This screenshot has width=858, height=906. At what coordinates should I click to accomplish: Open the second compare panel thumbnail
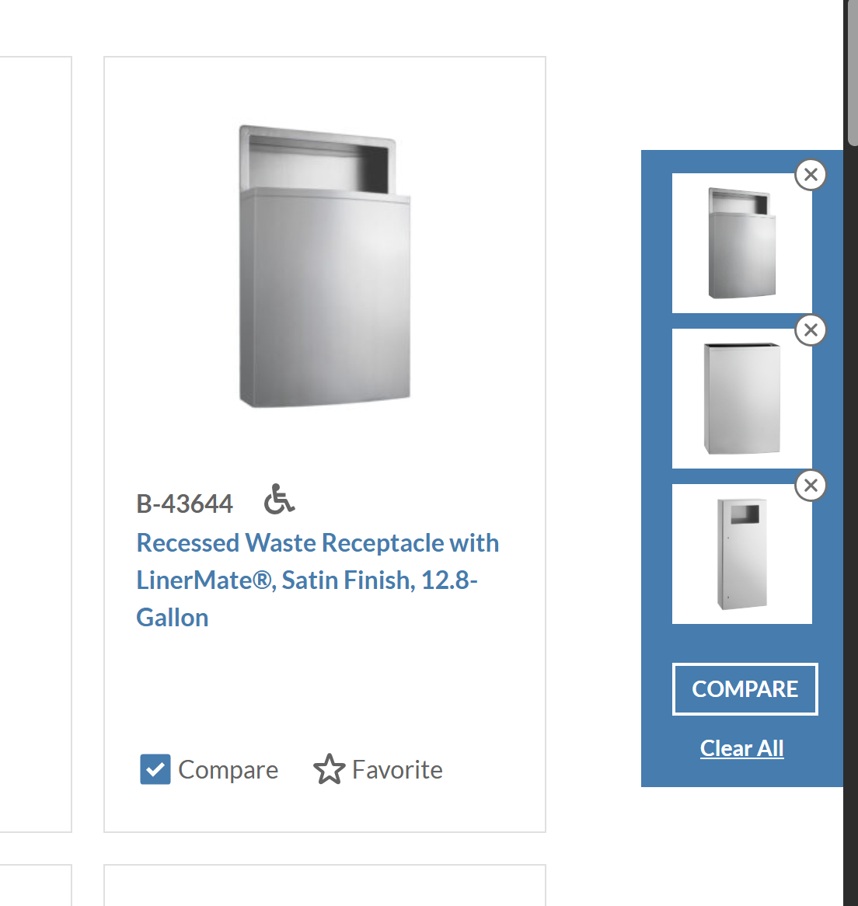click(x=742, y=399)
